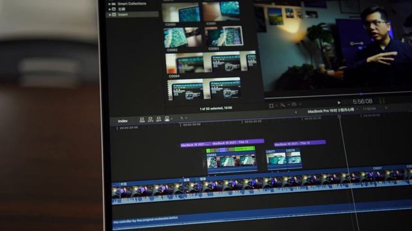Select purple title clip above the C0077 clip
Screen dimensions: 412x231
[x=300, y=143]
